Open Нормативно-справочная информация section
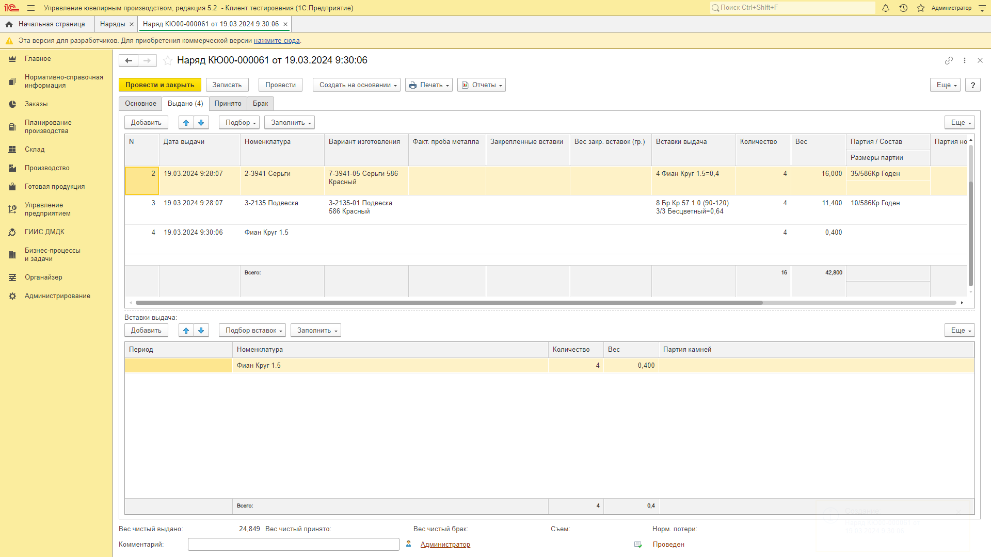 pyautogui.click(x=63, y=81)
